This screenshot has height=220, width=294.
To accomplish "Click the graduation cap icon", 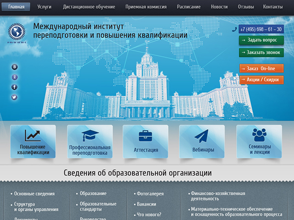I will [90, 136].
